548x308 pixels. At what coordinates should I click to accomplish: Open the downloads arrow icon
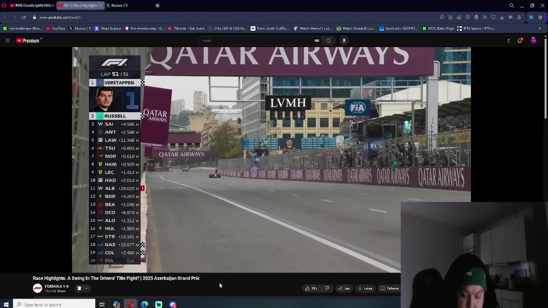(x=502, y=18)
